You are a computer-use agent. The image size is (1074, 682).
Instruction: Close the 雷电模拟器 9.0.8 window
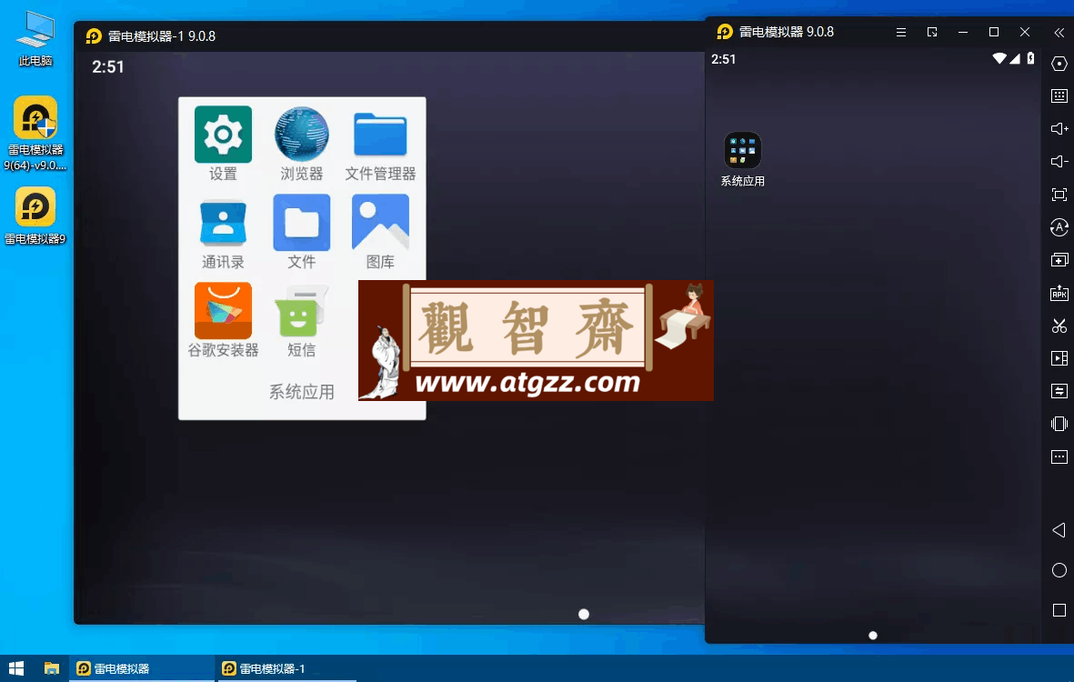coord(1025,32)
